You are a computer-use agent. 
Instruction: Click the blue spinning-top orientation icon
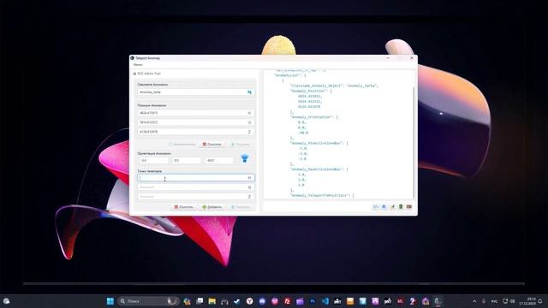pos(245,159)
